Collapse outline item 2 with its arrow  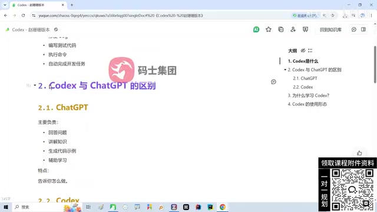(285, 69)
